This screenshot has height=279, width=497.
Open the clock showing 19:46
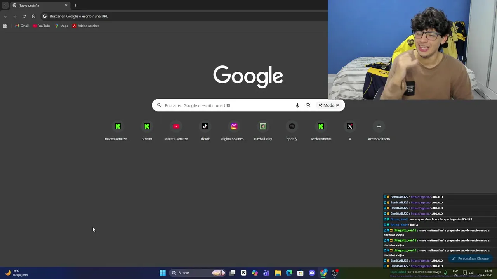(485, 273)
